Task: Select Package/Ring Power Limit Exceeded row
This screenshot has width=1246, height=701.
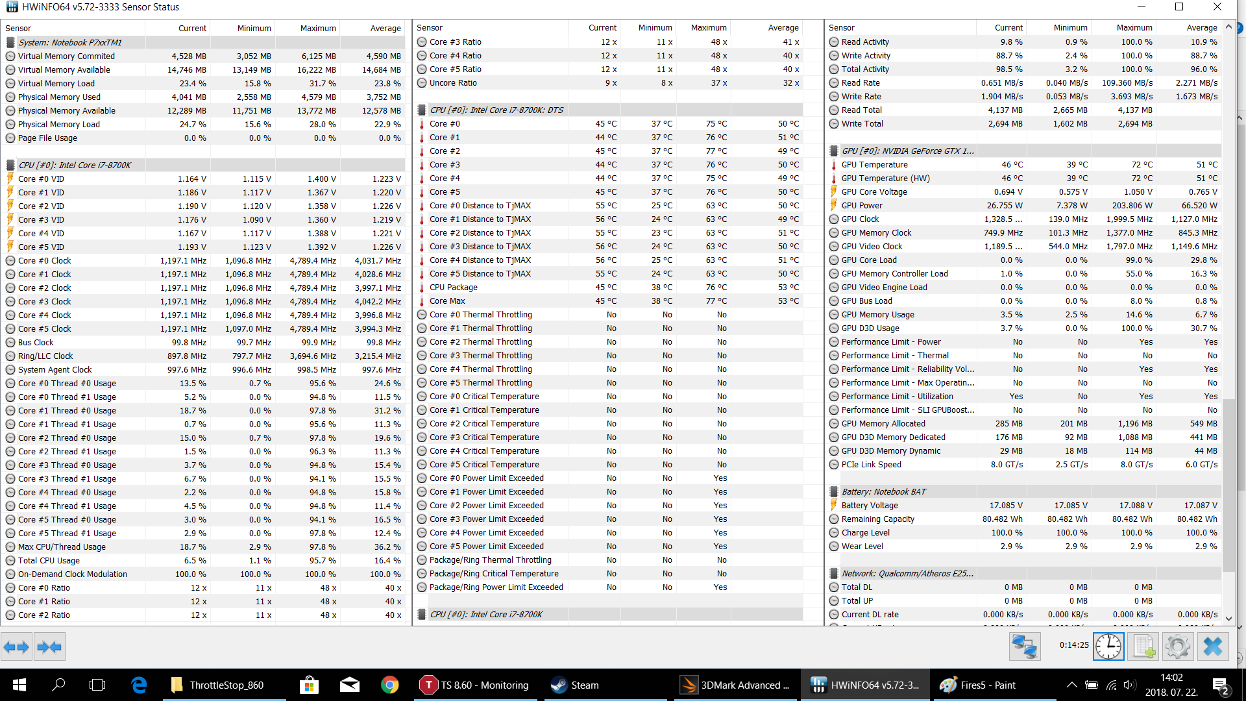Action: click(609, 587)
